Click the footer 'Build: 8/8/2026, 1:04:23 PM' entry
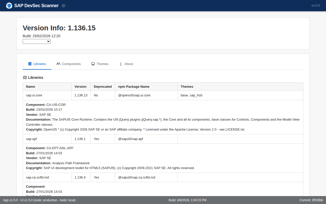Viewport: 326px width, 204px height. click(x=187, y=200)
